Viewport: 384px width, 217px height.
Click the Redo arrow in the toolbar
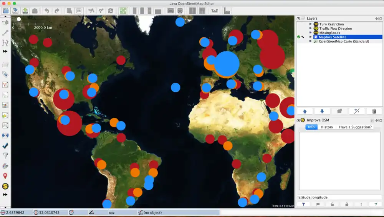pyautogui.click(x=57, y=11)
